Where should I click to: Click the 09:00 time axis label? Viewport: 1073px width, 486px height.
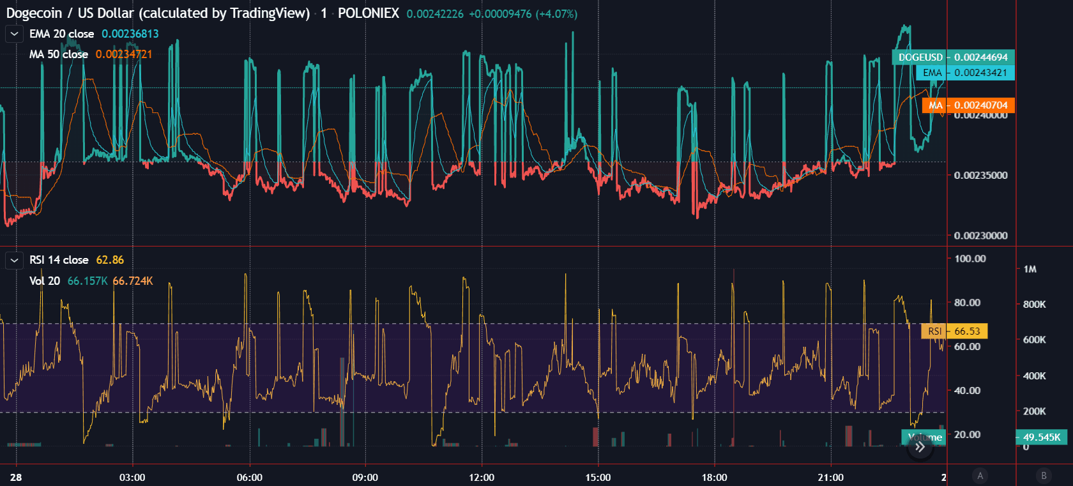pyautogui.click(x=365, y=477)
